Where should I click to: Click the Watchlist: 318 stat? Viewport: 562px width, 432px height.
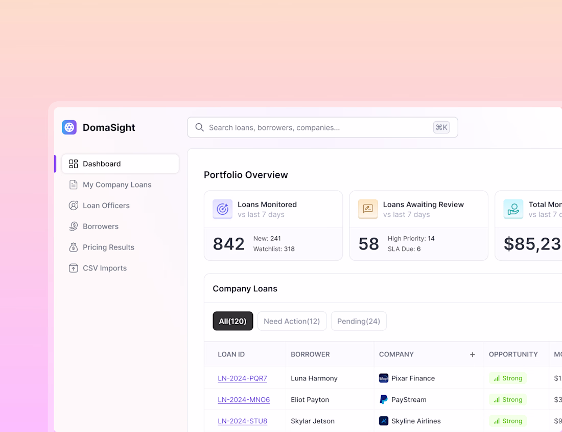click(274, 249)
